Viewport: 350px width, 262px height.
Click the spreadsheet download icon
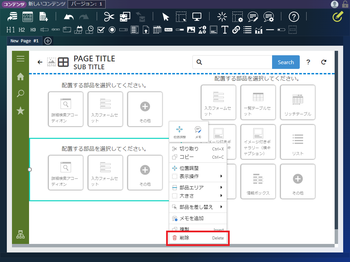[x=43, y=17]
